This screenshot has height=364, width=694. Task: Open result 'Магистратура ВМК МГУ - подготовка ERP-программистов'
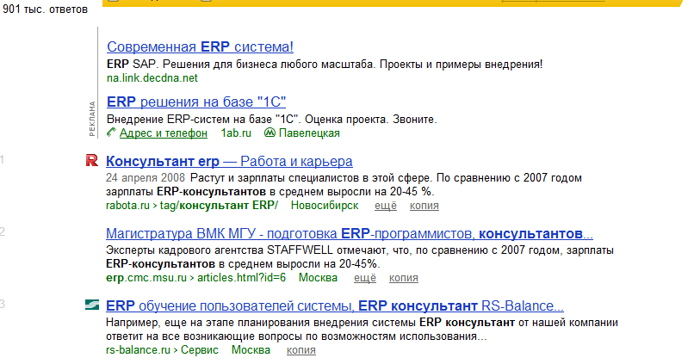(350, 233)
